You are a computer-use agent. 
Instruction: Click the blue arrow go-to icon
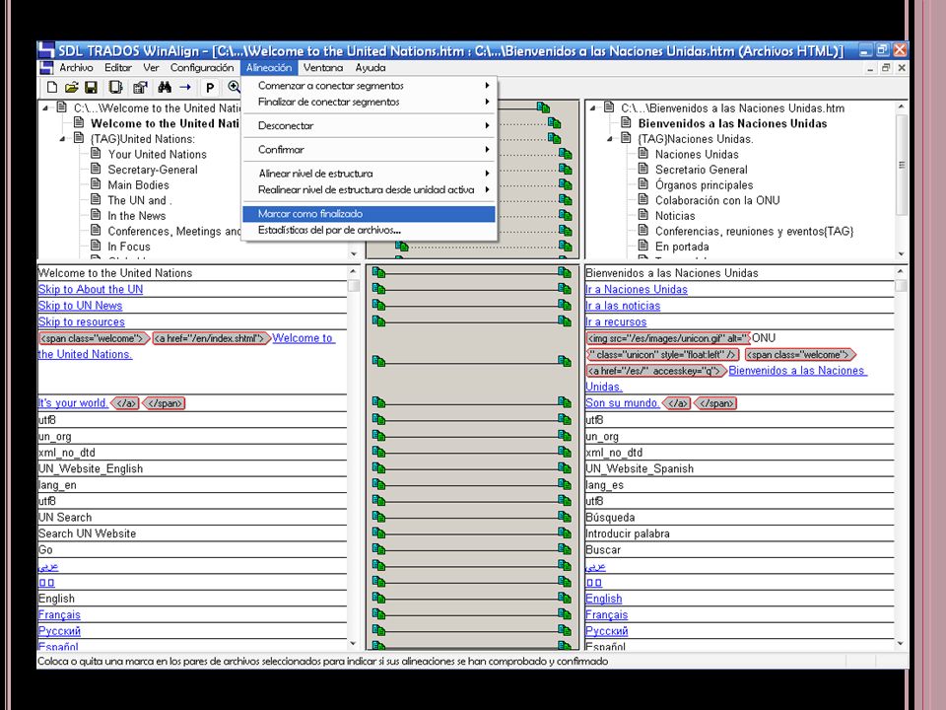tap(185, 88)
